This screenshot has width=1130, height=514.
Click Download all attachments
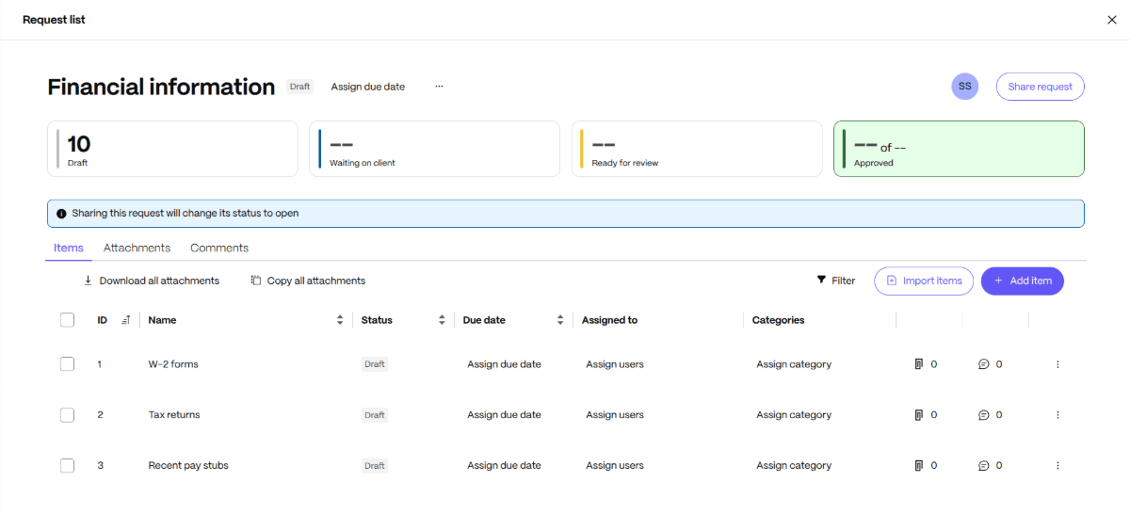152,281
